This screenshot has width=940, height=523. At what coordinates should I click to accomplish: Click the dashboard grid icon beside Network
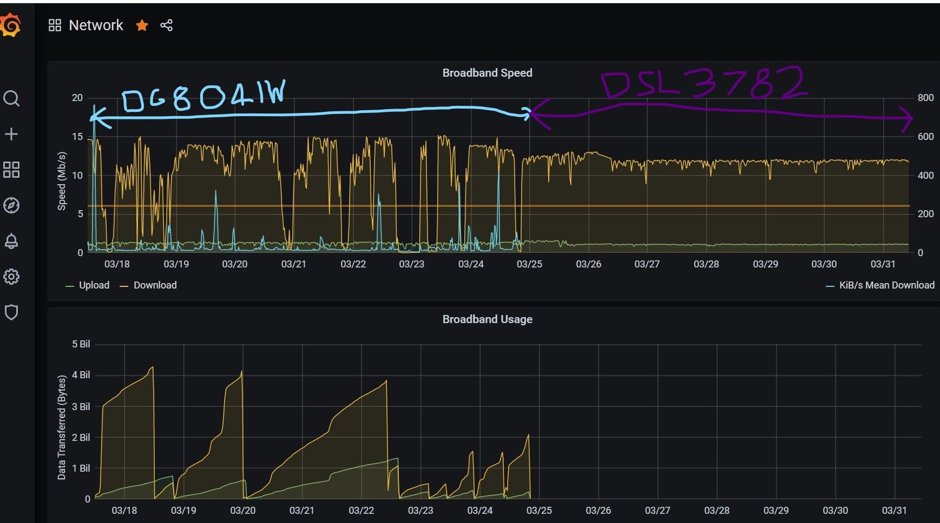[x=55, y=25]
